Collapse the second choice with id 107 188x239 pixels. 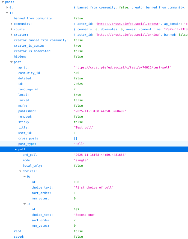(25, 204)
